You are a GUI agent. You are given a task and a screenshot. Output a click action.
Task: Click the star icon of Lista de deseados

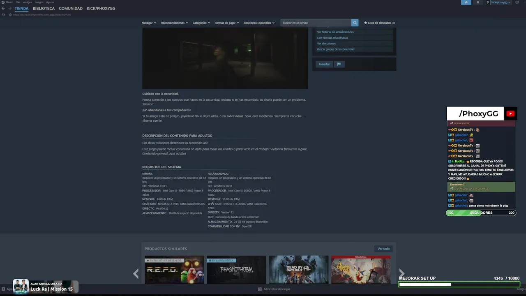pos(365,23)
